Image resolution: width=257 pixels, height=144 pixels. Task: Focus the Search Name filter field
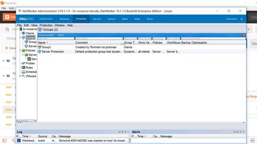tap(56, 38)
